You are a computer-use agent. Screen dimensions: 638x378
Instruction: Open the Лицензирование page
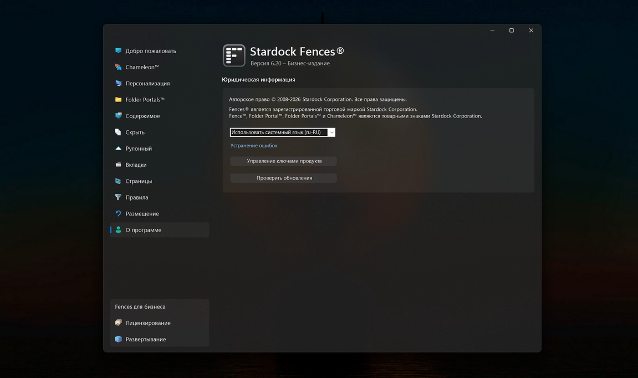point(160,323)
